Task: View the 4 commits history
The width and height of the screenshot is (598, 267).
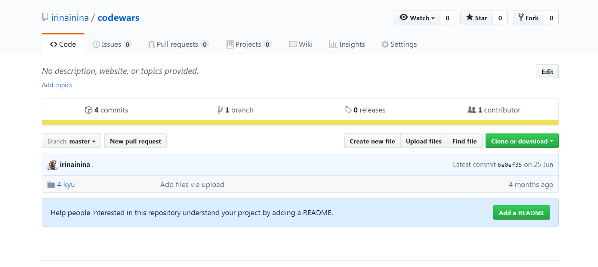Action: [107, 110]
